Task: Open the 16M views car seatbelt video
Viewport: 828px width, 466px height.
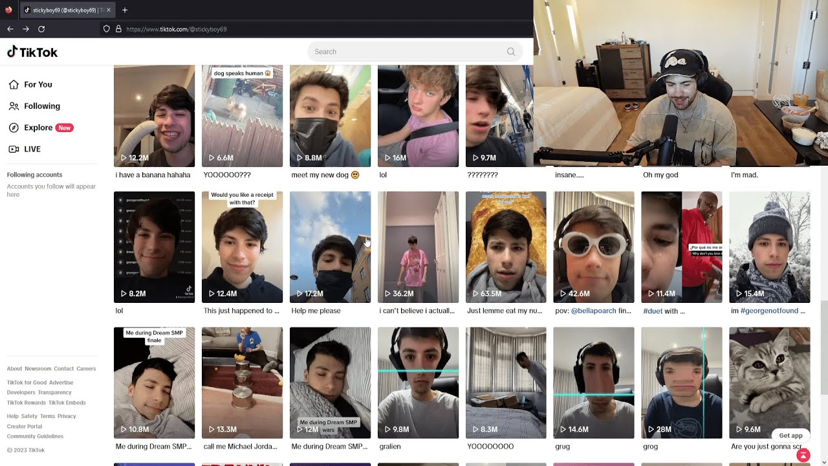Action: [418, 116]
